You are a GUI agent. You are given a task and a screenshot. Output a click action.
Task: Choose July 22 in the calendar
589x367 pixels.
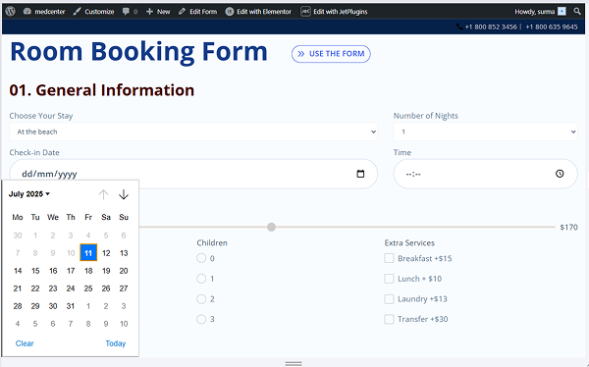coord(35,288)
